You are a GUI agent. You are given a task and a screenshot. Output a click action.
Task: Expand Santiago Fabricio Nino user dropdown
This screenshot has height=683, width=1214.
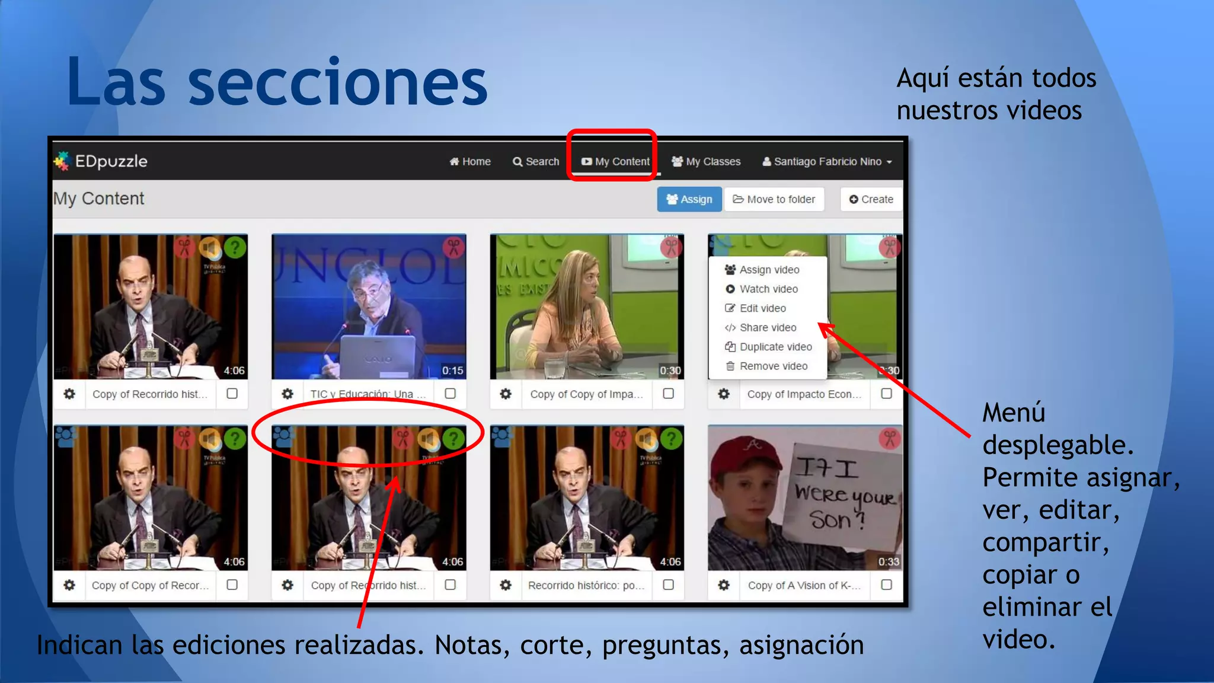point(827,161)
